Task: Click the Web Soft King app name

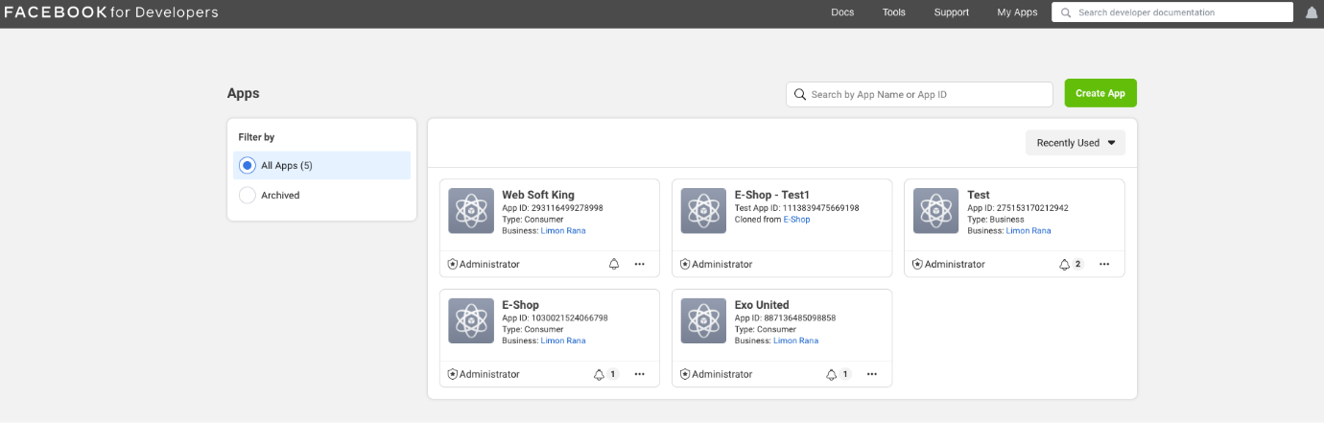Action: [537, 195]
